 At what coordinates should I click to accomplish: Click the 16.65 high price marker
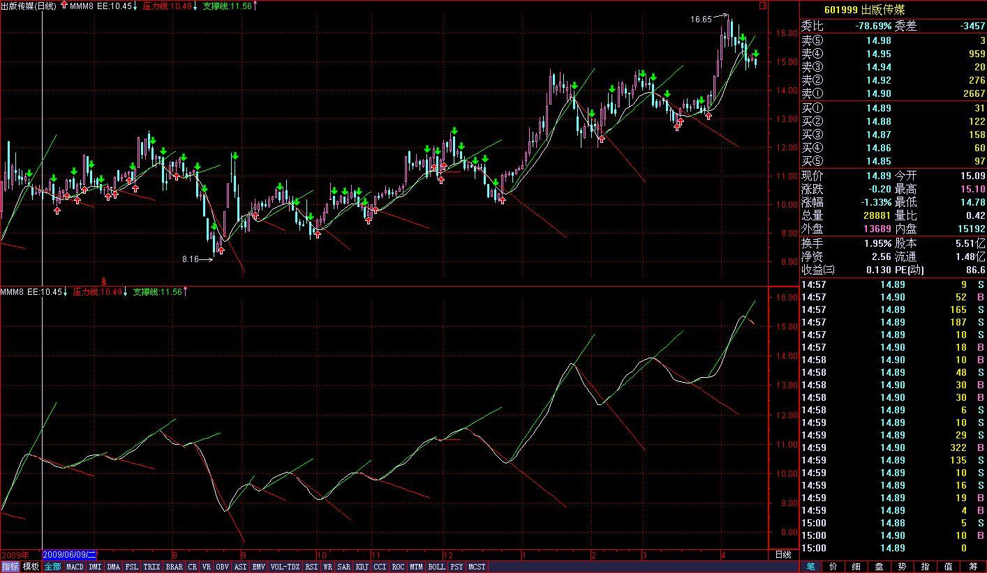[701, 20]
